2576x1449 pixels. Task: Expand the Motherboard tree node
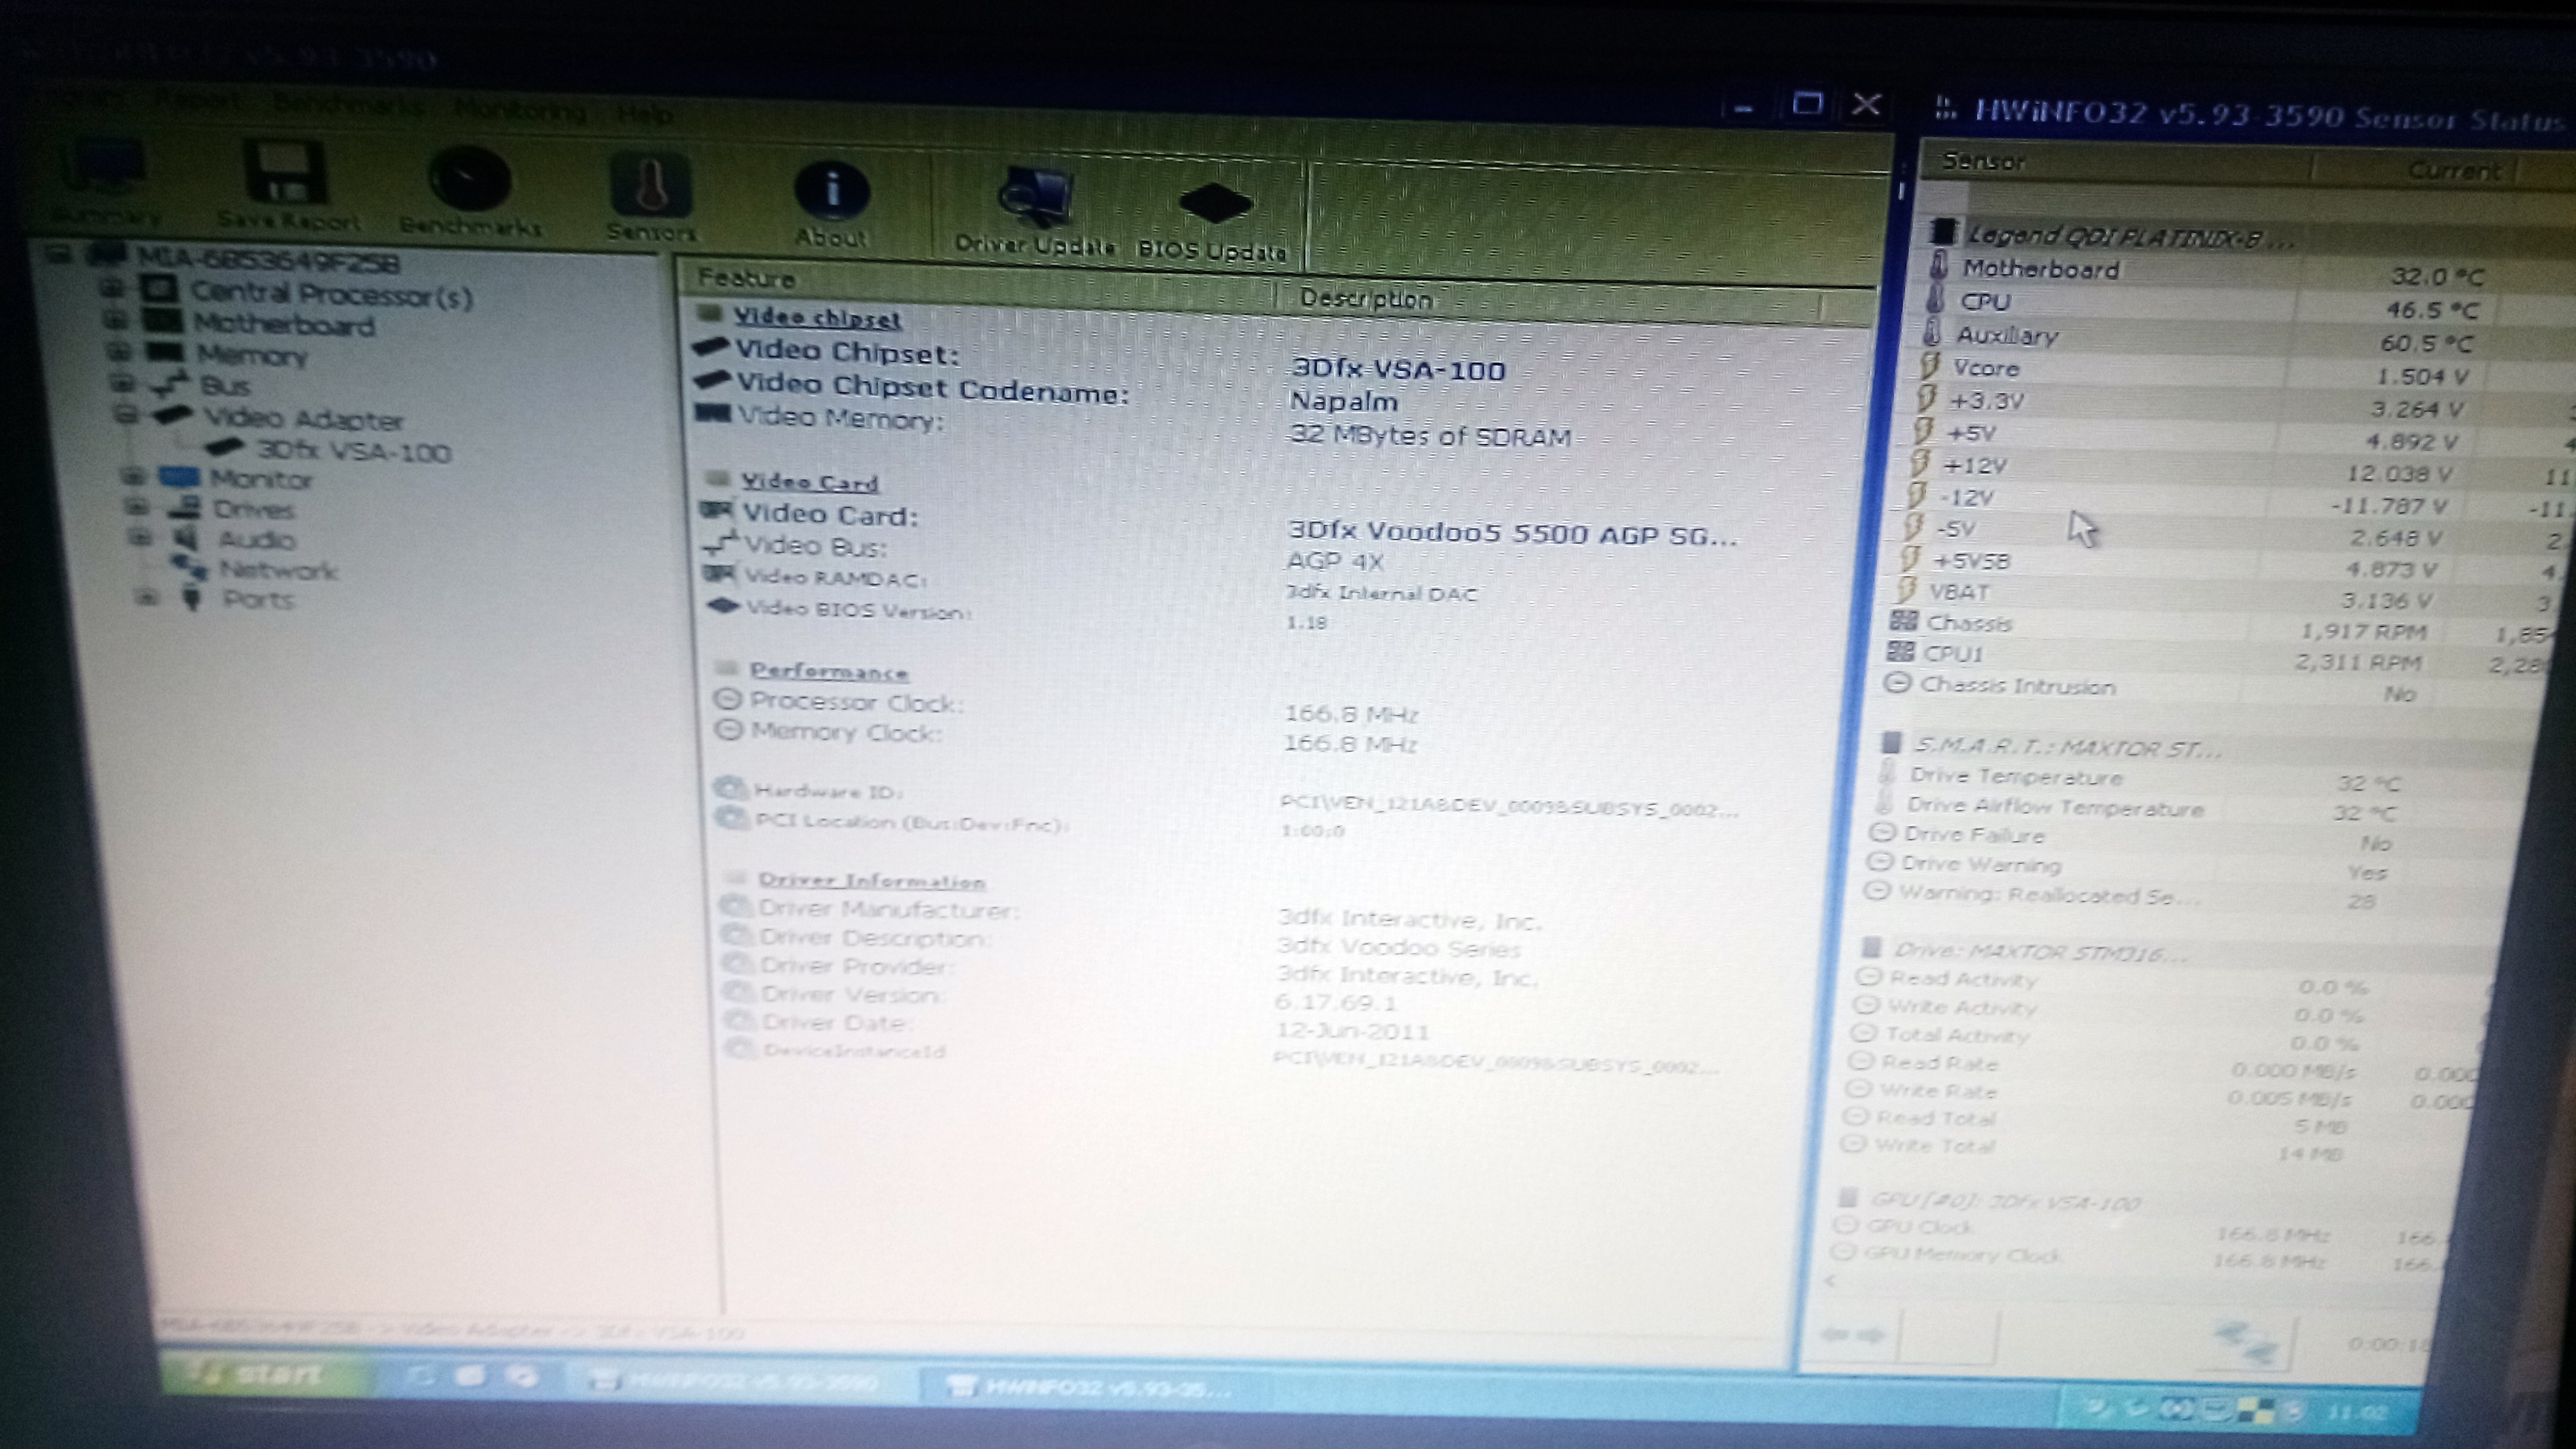tap(116, 320)
